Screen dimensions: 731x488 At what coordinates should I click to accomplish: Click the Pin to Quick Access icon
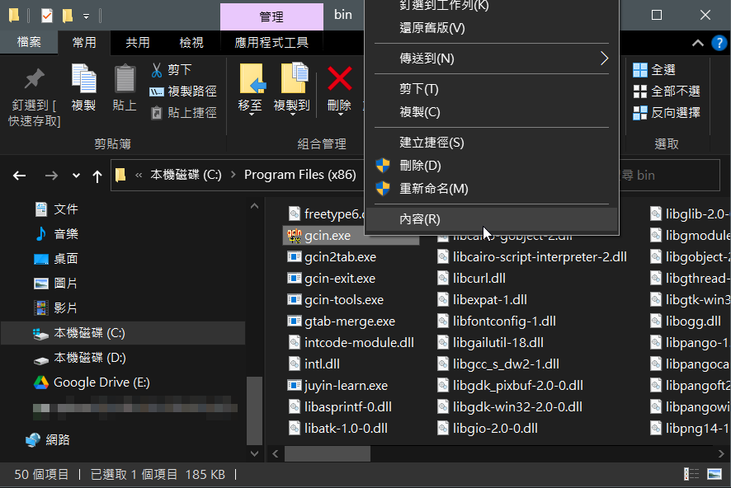pyautogui.click(x=34, y=80)
